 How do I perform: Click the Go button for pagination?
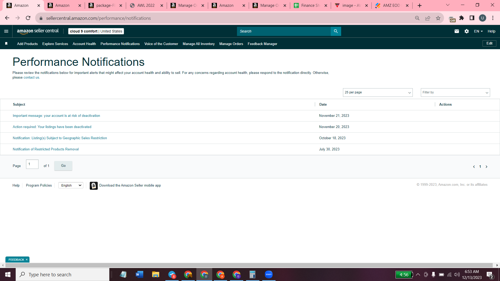63,166
